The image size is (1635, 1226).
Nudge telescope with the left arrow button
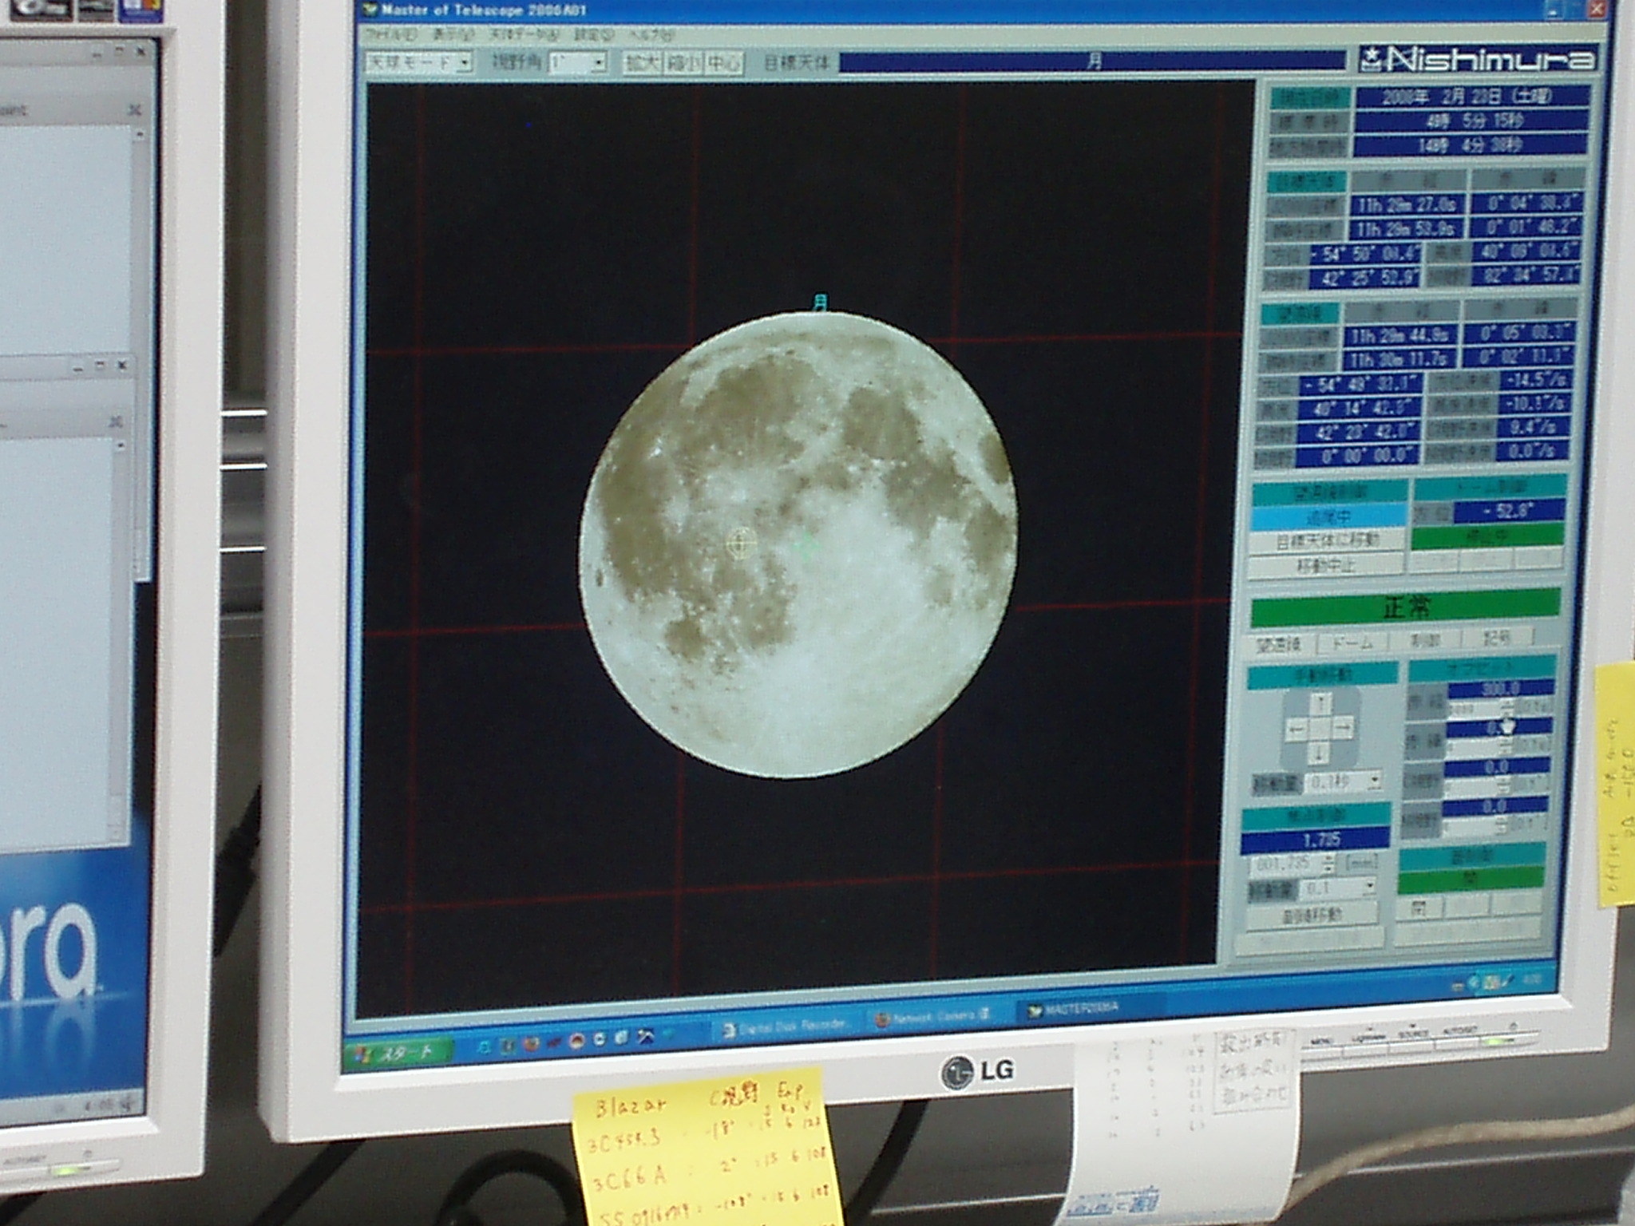(x=1297, y=728)
